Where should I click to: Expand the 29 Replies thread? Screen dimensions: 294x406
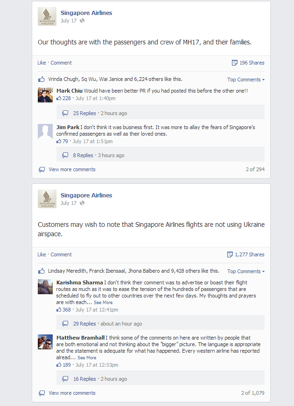tap(84, 324)
